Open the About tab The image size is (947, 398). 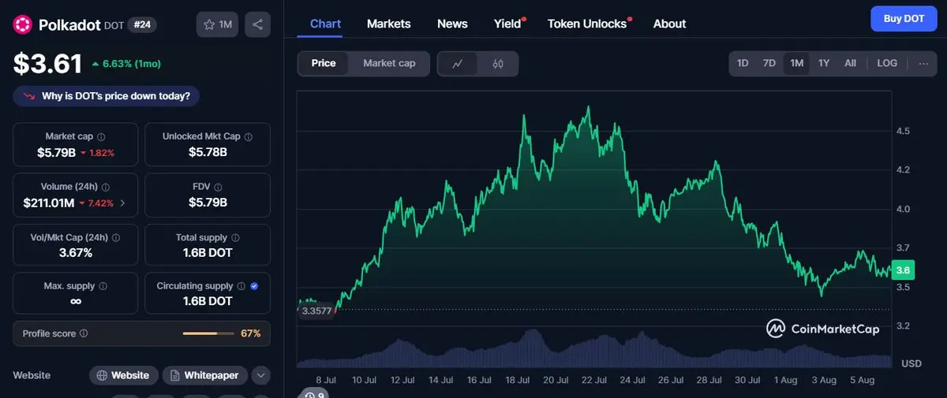point(669,24)
